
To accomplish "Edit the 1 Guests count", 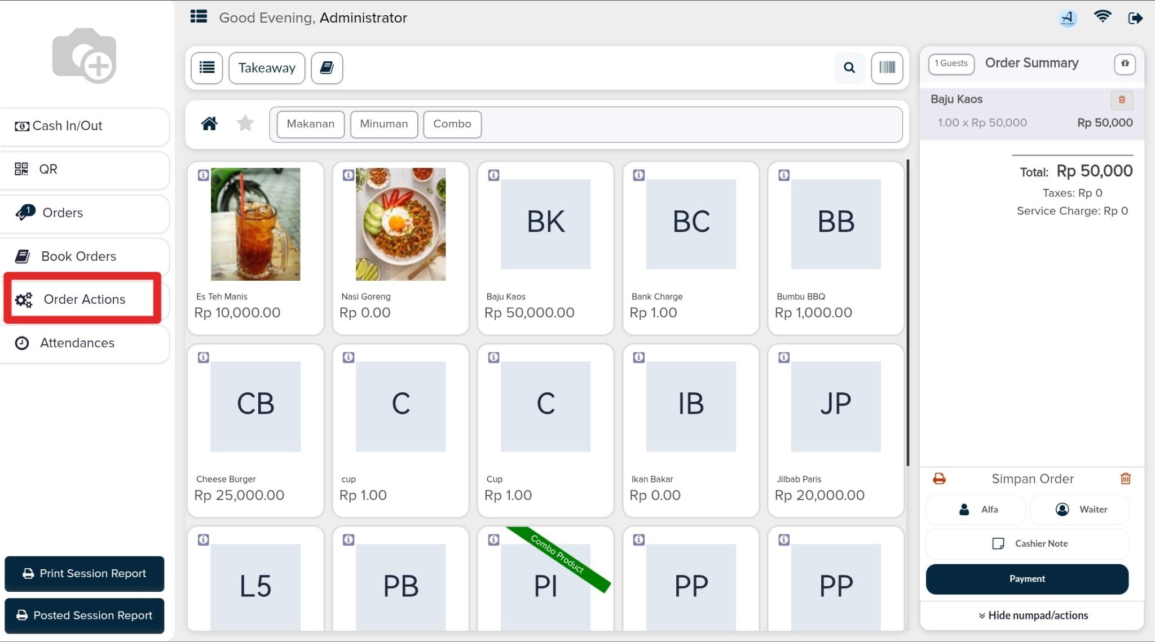I will (951, 64).
